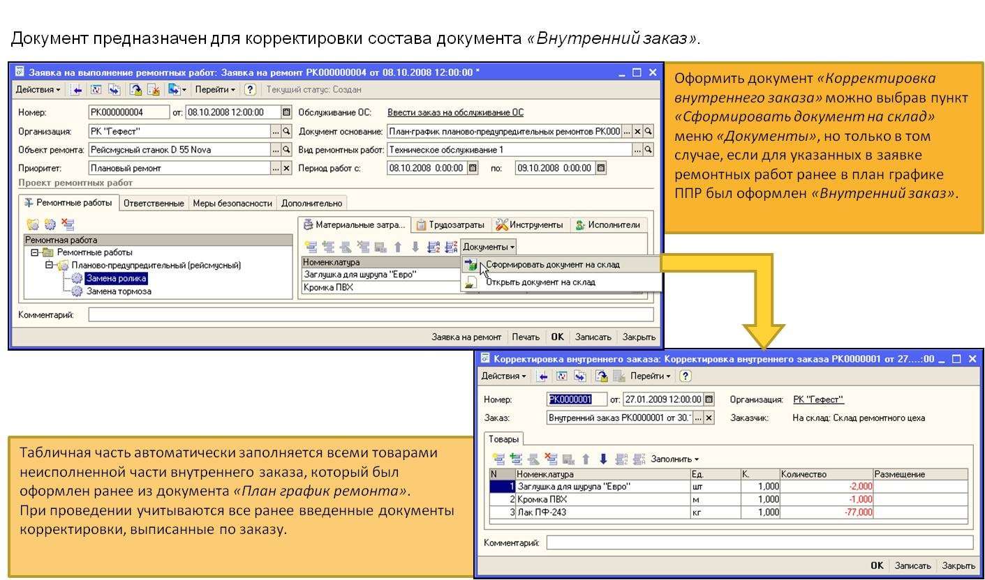Click help question-mark icon in Заявка window
This screenshot has height=580, width=985.
[x=250, y=90]
